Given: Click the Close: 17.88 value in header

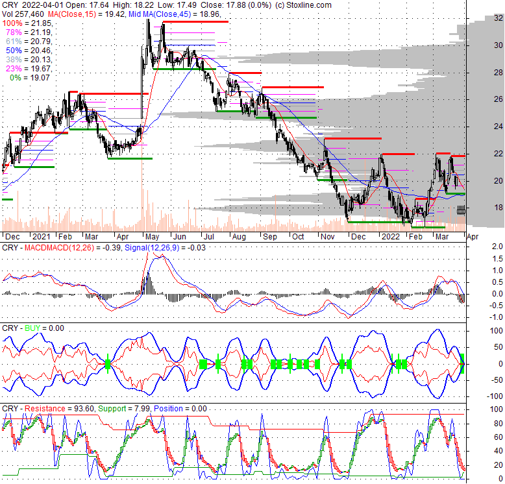Looking at the screenshot, I should (223, 5).
